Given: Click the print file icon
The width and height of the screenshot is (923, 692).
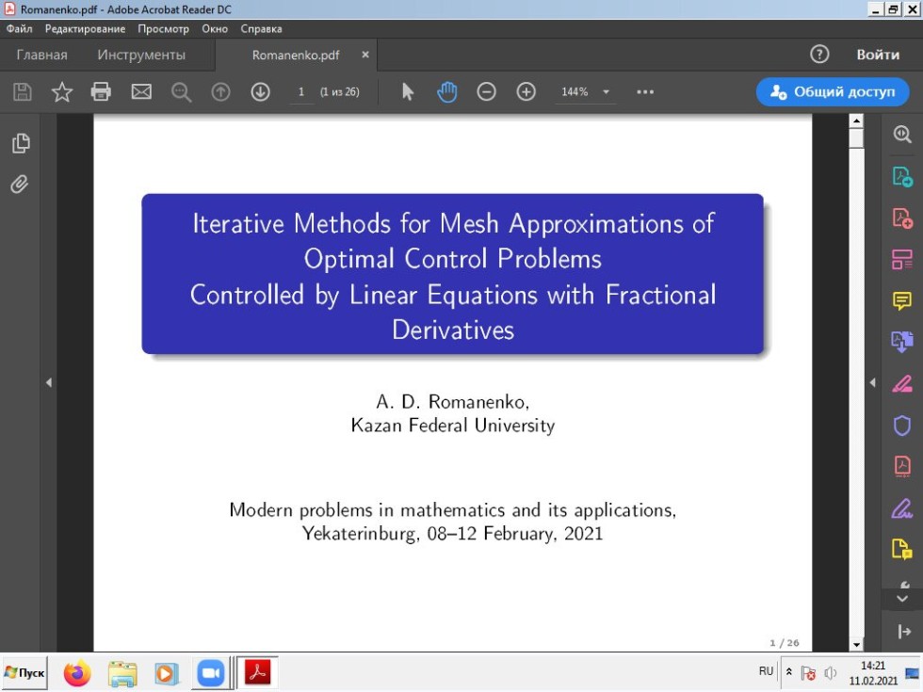Looking at the screenshot, I should (x=101, y=92).
